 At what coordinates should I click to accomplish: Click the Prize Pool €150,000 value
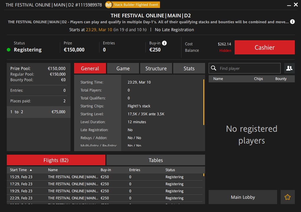coord(57,69)
